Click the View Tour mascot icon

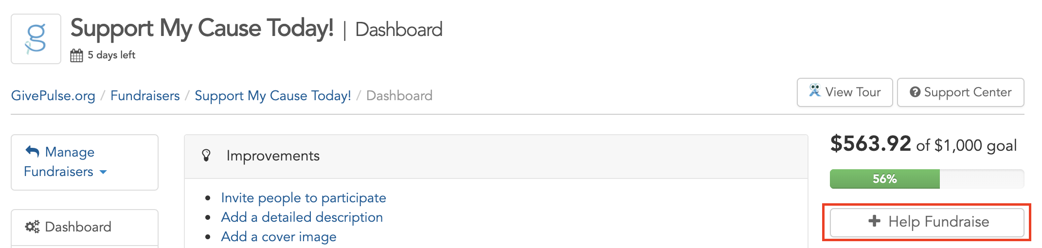coord(815,90)
